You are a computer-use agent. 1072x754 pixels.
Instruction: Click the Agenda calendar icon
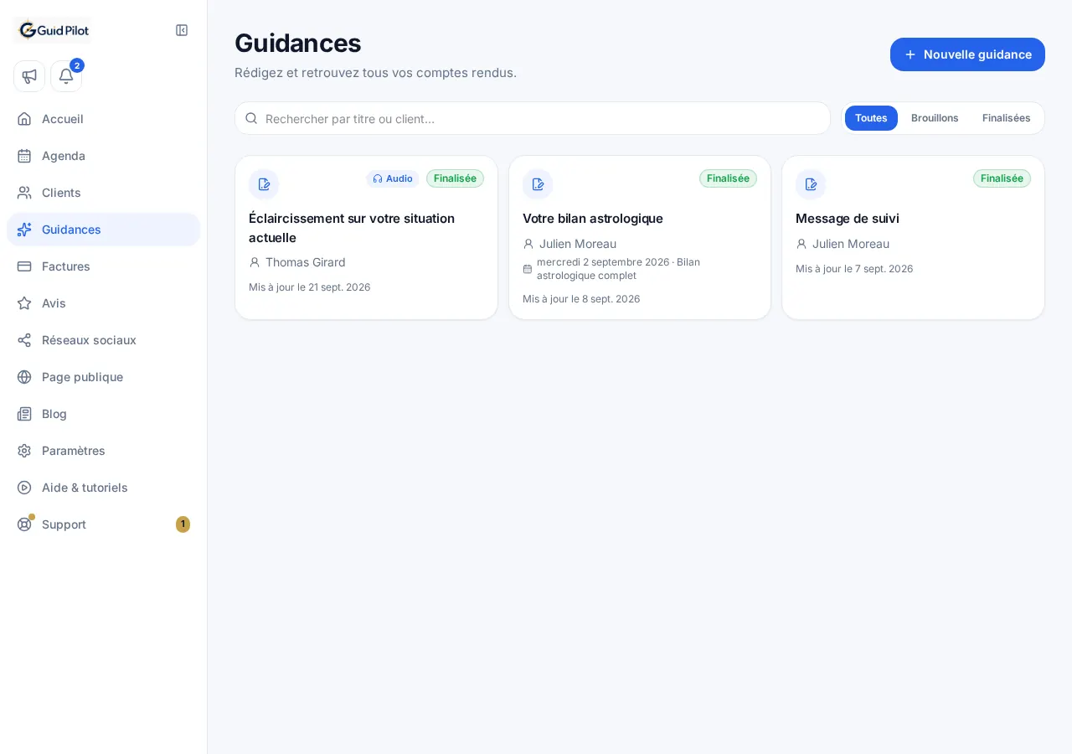[24, 156]
